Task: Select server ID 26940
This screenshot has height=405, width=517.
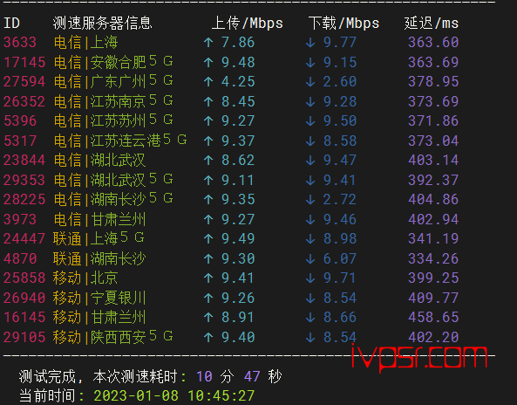Action: pos(24,298)
